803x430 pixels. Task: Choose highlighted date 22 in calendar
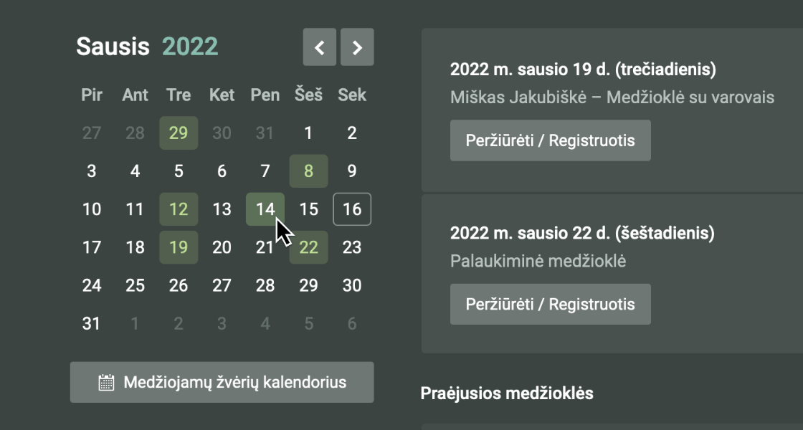[x=308, y=247]
